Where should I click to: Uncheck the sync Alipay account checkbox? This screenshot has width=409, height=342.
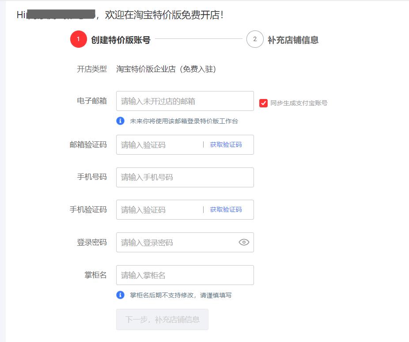[x=263, y=103]
